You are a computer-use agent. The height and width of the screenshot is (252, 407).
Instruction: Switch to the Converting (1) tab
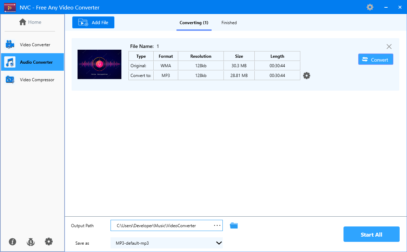(194, 22)
